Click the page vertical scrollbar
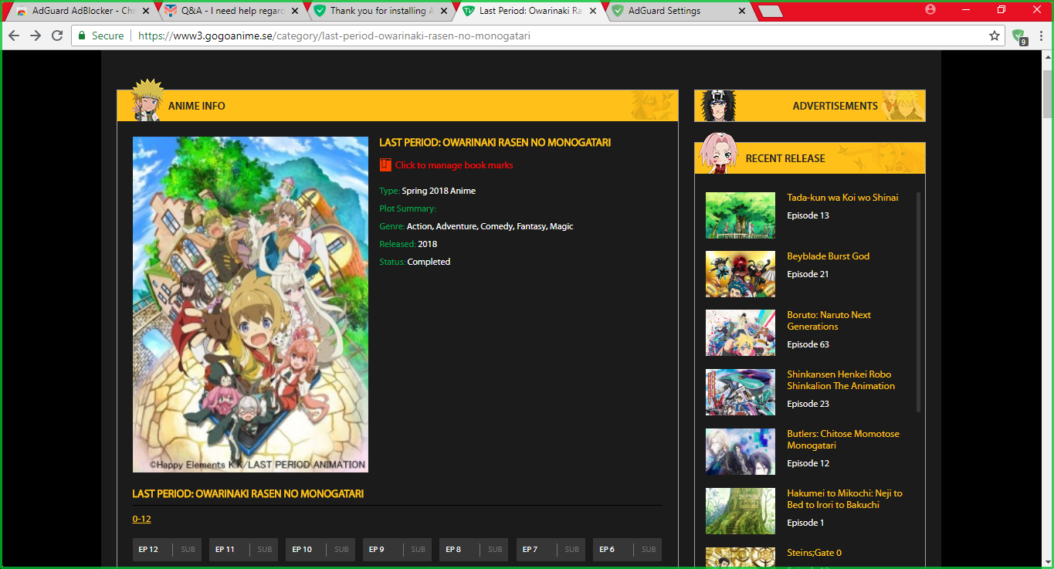1054x569 pixels. [1048, 93]
